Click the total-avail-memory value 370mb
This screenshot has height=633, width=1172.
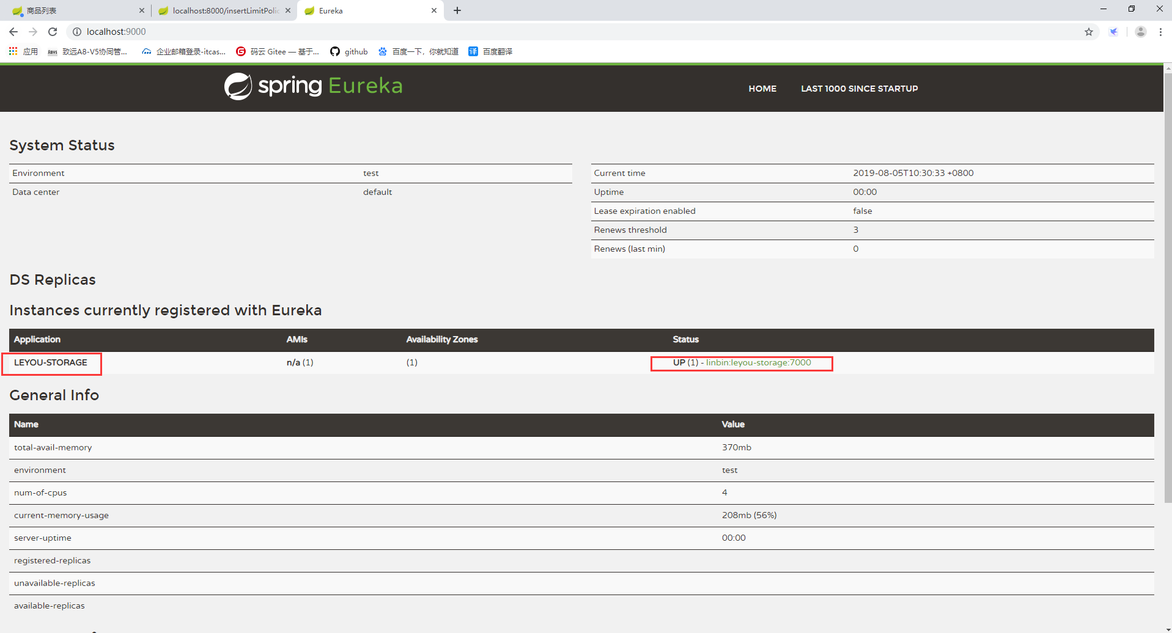736,447
